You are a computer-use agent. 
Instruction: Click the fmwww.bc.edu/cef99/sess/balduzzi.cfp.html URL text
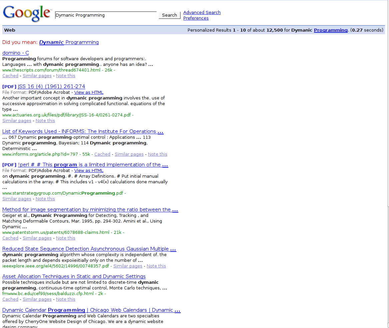(x=48, y=294)
